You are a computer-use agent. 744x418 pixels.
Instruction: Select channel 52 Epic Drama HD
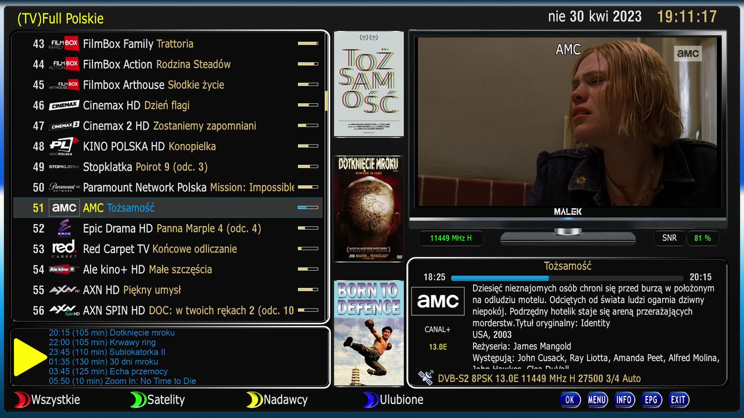(168, 228)
